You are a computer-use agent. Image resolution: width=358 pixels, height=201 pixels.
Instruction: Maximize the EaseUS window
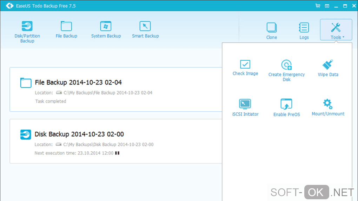[345, 6]
